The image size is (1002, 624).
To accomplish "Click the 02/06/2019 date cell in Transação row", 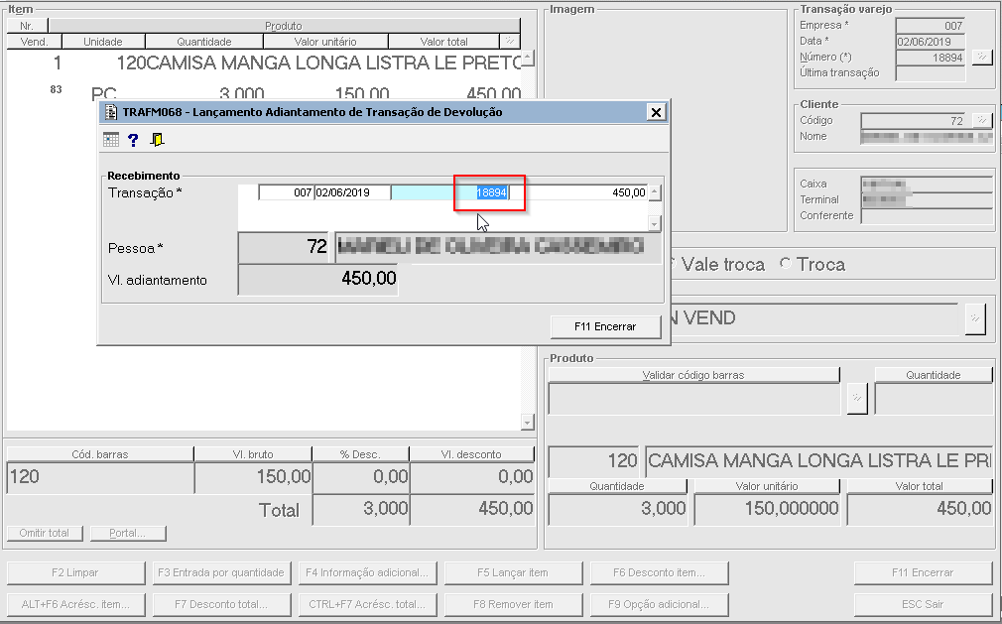I will pyautogui.click(x=352, y=192).
